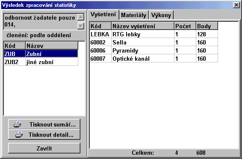Screen dimensions: 242x159
Task: Open the Výkony tab
Action: pyautogui.click(x=161, y=15)
